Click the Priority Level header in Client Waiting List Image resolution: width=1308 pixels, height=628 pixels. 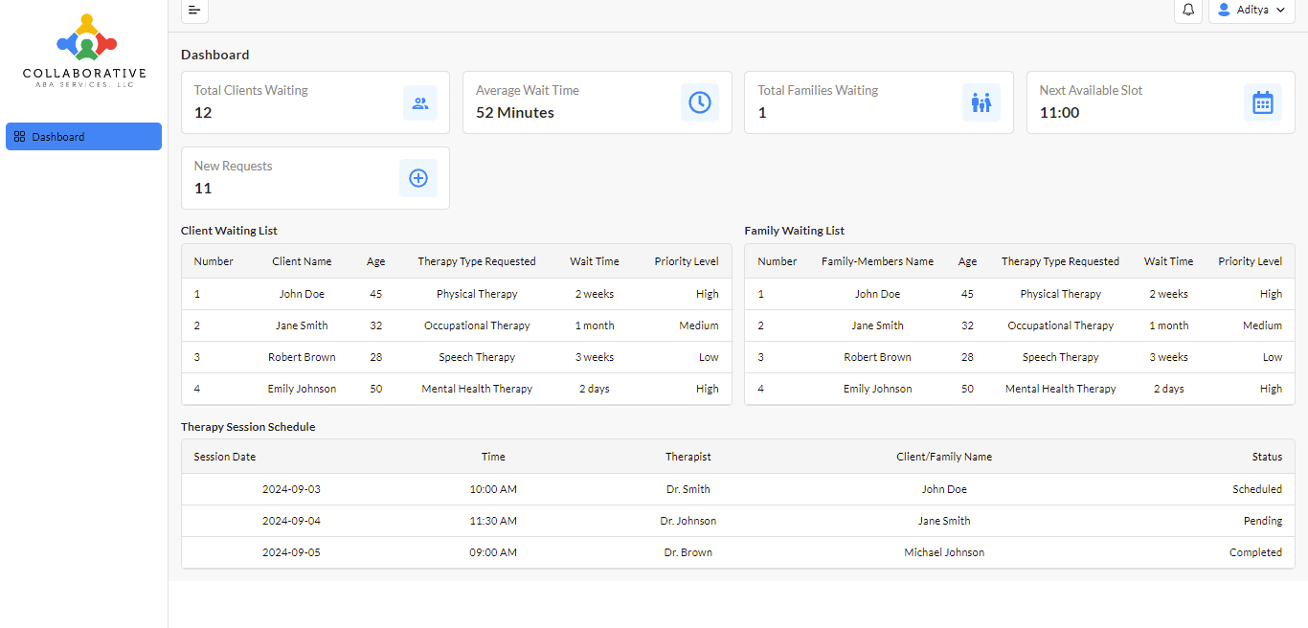tap(686, 261)
